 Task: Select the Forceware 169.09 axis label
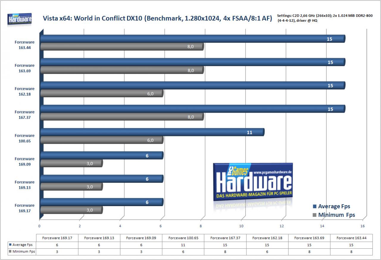25,161
